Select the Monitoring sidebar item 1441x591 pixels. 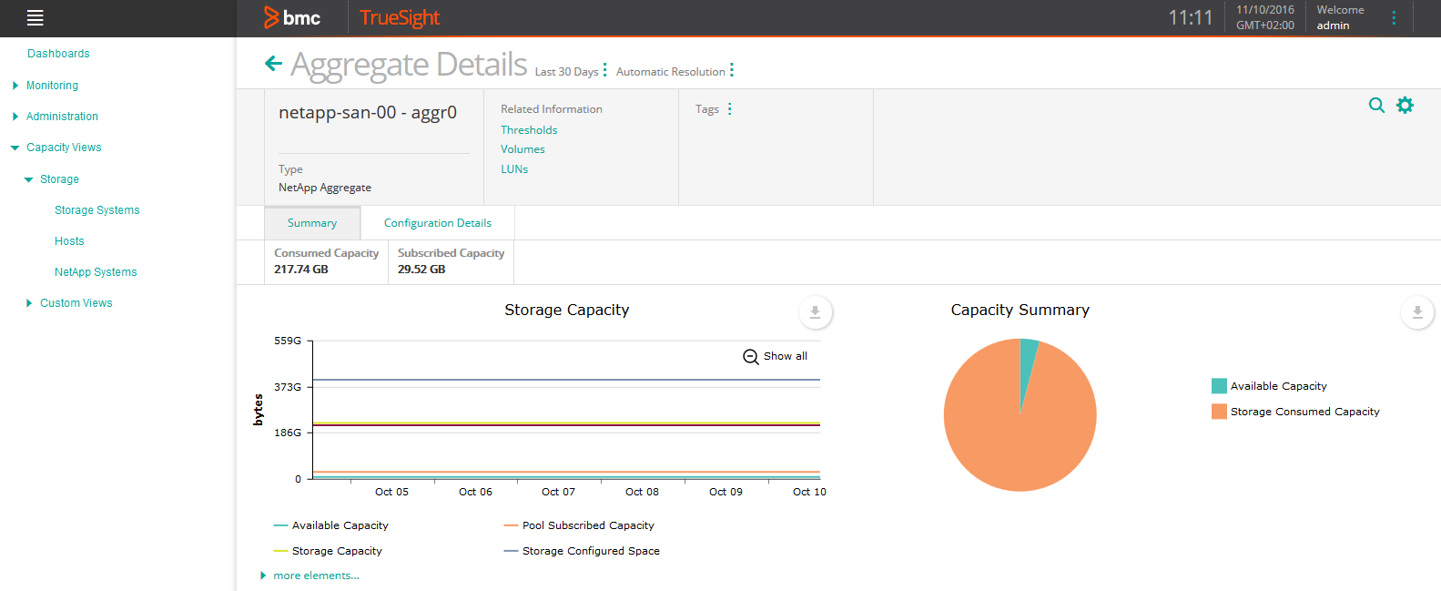[52, 86]
